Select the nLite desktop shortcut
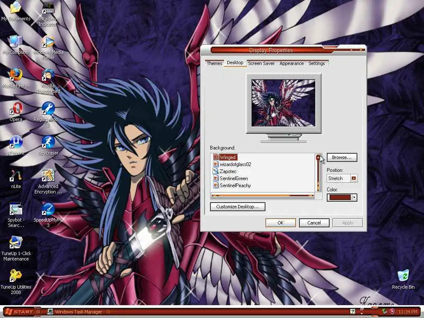 click(x=16, y=179)
